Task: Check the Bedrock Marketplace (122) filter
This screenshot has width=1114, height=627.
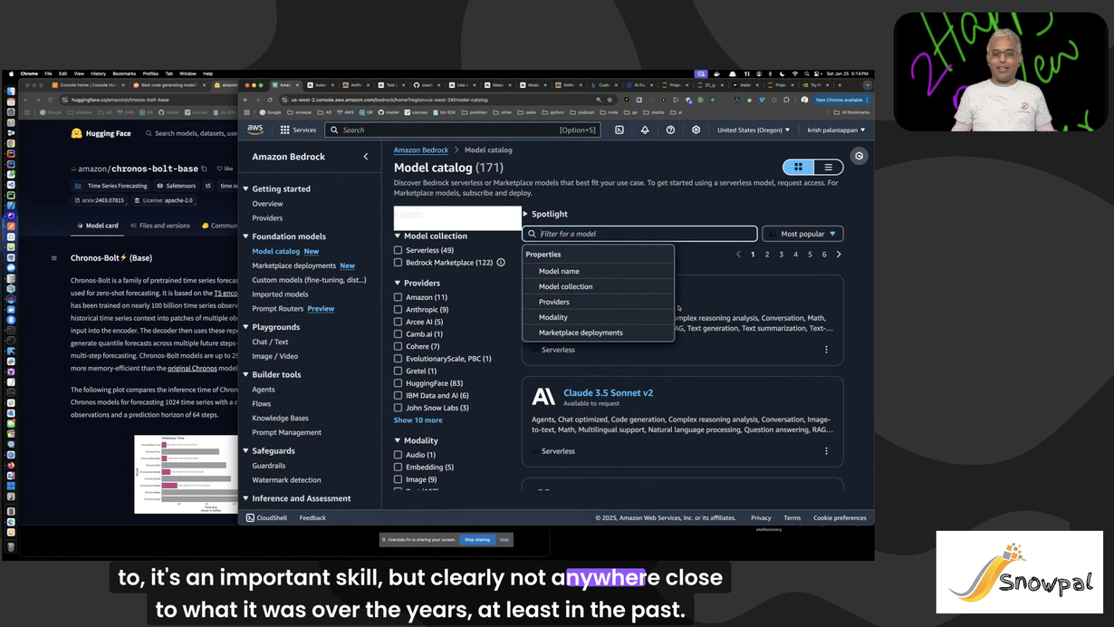Action: pyautogui.click(x=398, y=263)
